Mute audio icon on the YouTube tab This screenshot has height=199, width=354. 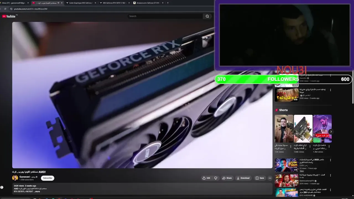tap(58, 3)
